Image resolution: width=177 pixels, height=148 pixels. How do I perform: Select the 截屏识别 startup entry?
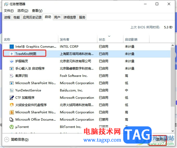[22, 76]
